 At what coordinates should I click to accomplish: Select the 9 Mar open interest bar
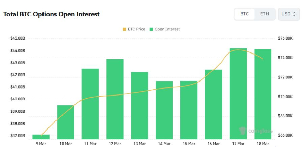pyautogui.click(x=41, y=137)
